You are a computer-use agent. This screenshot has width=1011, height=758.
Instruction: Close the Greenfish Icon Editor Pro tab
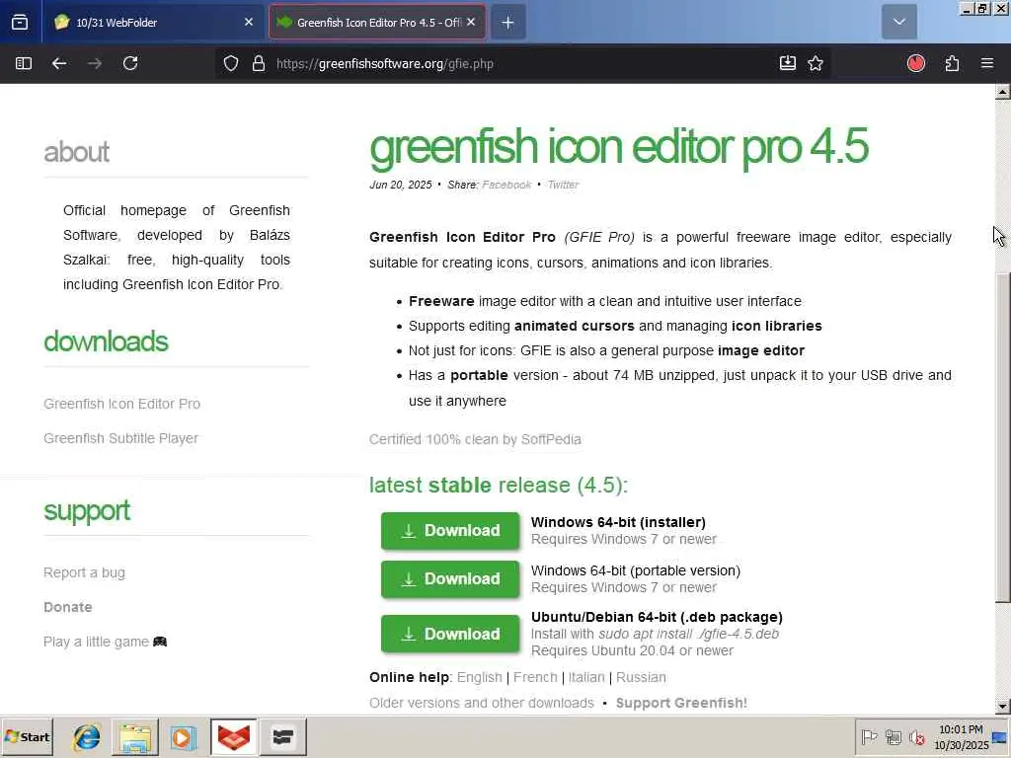pyautogui.click(x=471, y=22)
